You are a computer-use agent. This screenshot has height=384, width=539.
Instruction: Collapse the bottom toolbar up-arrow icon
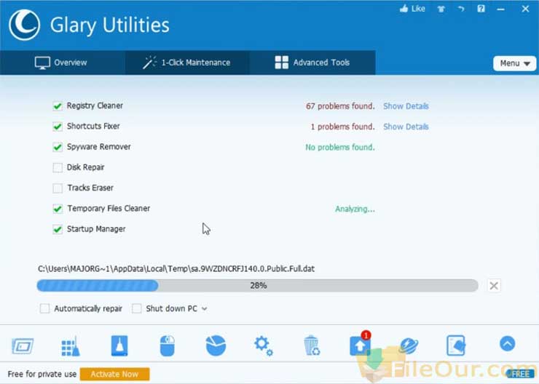508,343
